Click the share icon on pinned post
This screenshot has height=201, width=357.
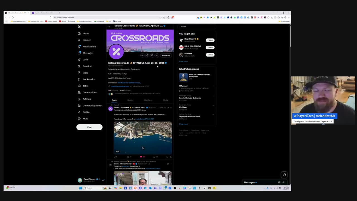coord(170,157)
